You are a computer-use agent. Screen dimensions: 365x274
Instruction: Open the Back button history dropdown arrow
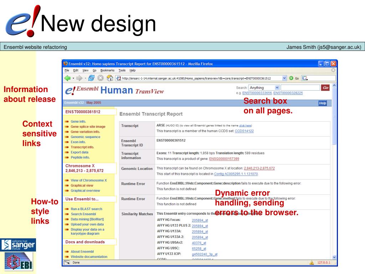click(x=73, y=78)
